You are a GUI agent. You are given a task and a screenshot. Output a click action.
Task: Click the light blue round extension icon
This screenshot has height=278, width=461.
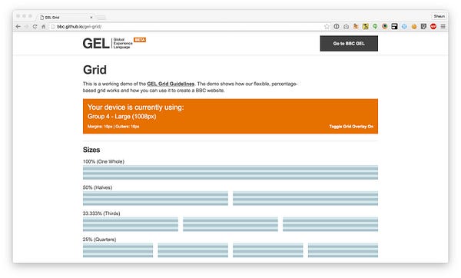[x=404, y=26]
